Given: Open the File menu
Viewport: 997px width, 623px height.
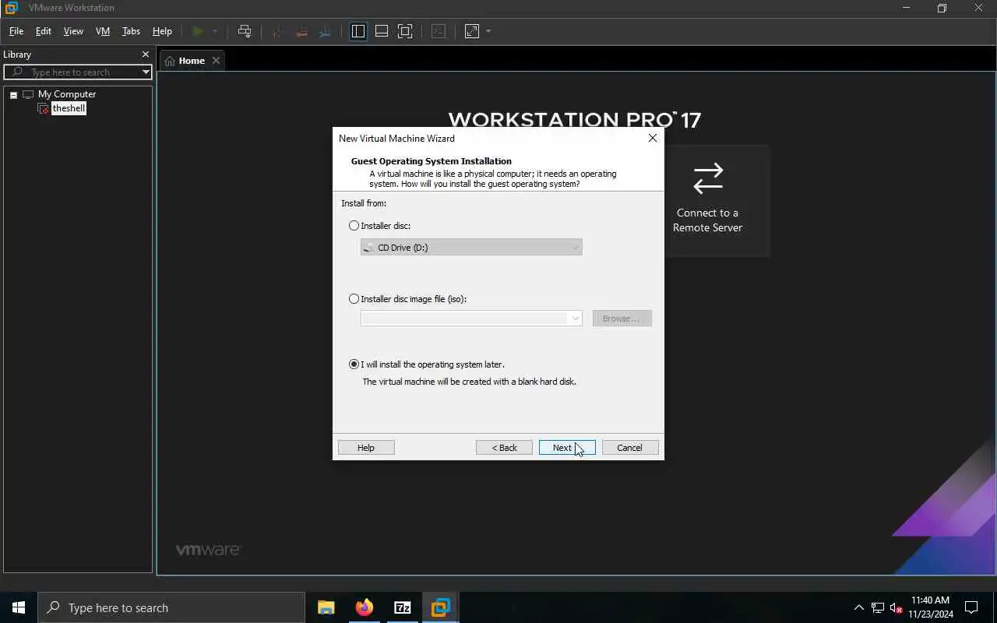Looking at the screenshot, I should point(16,31).
